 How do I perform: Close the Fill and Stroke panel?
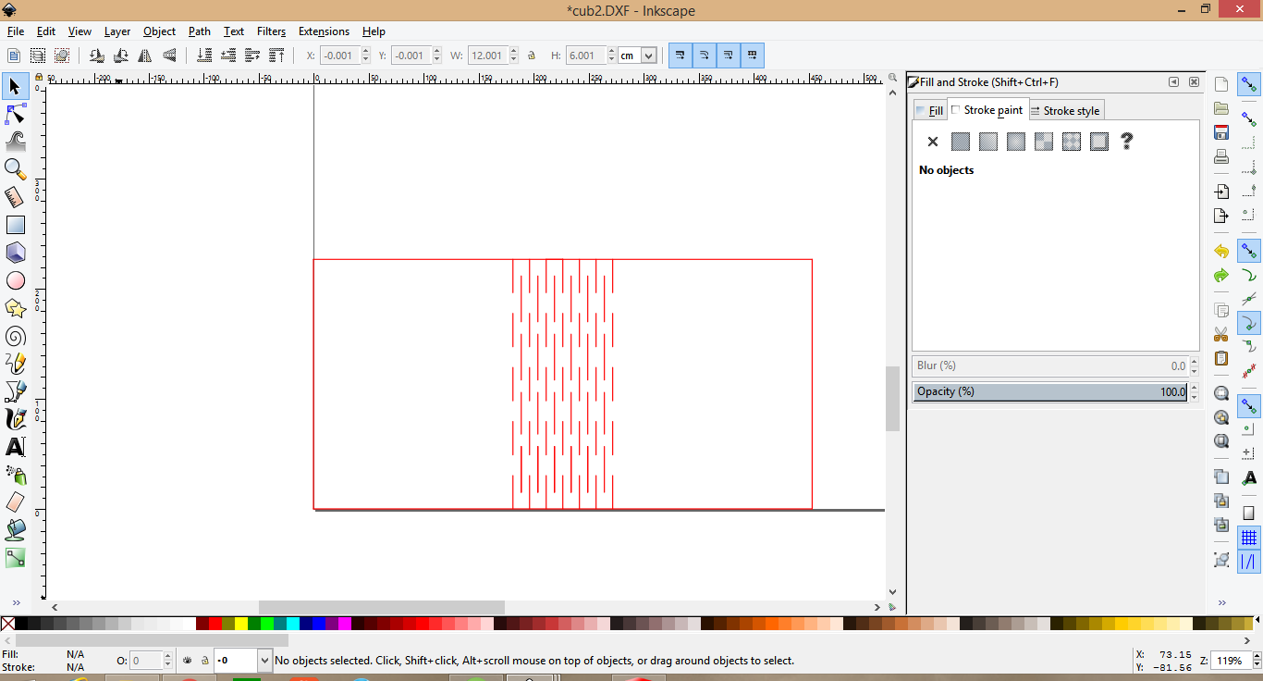[x=1194, y=82]
